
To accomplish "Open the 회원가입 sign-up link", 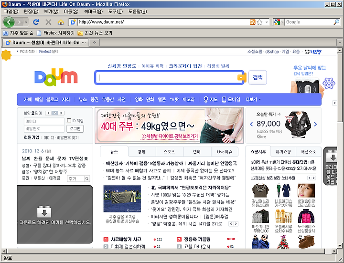I will pos(32,137).
